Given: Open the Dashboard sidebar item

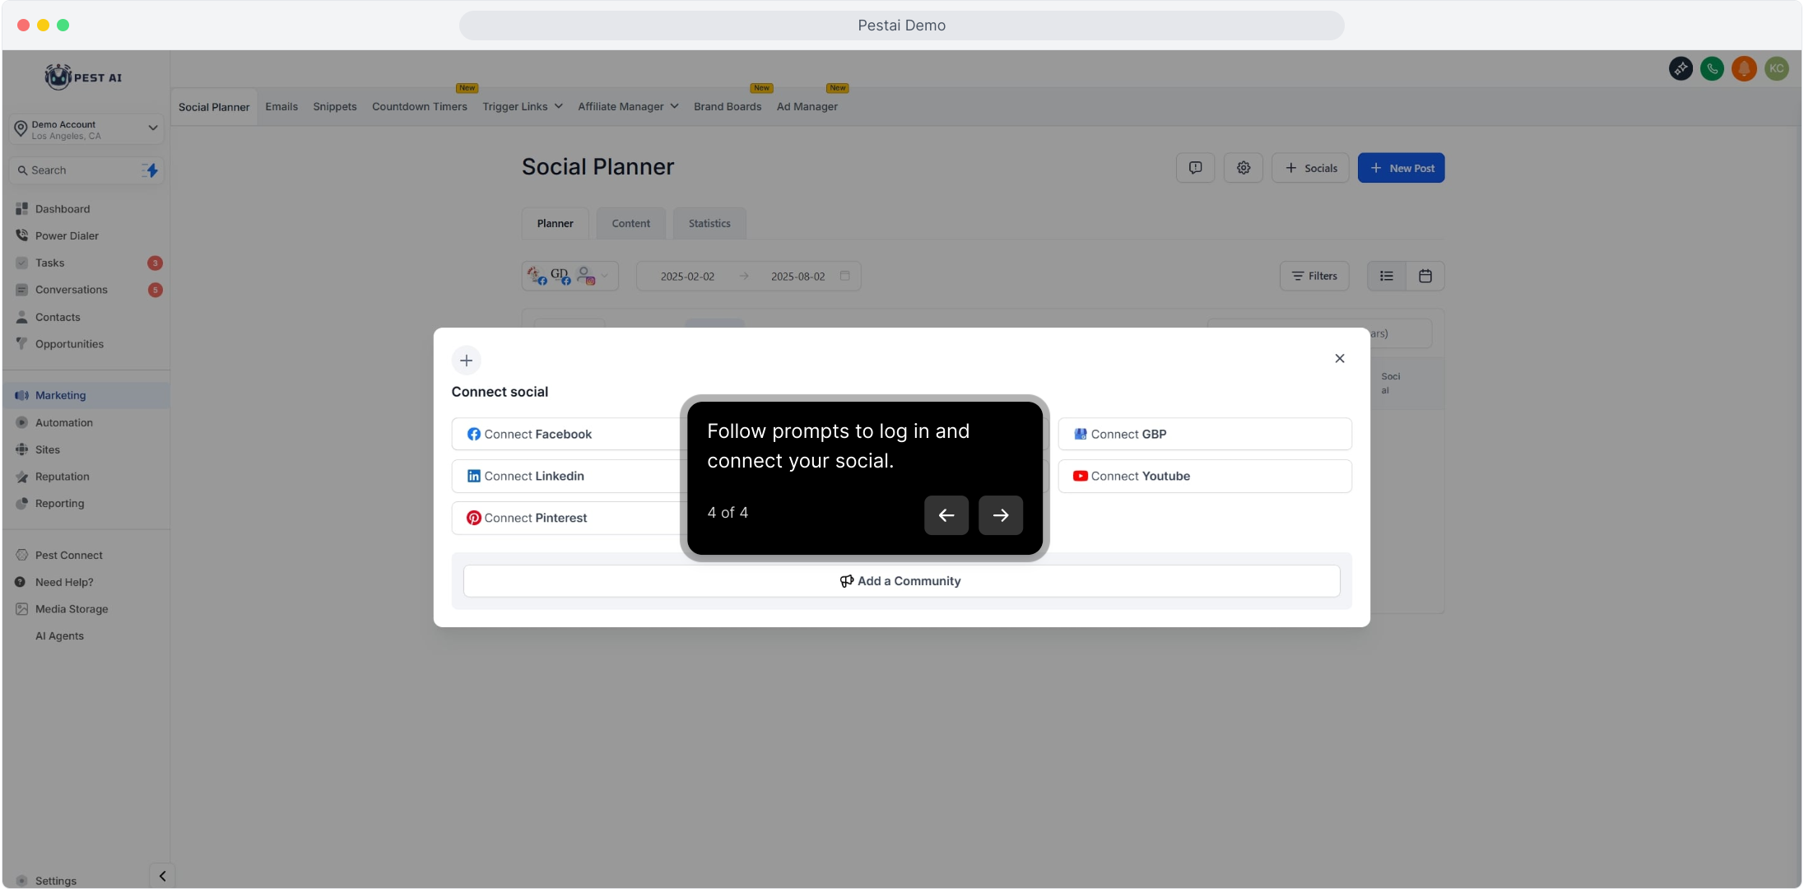Looking at the screenshot, I should pos(63,209).
